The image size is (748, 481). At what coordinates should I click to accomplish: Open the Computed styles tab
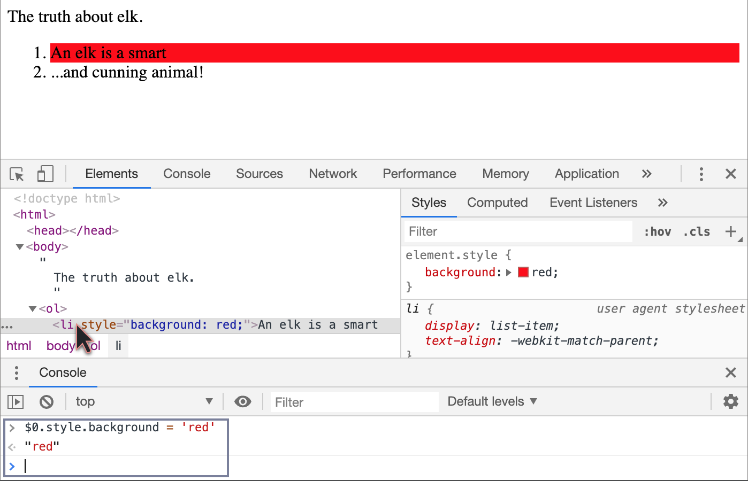[x=497, y=203]
